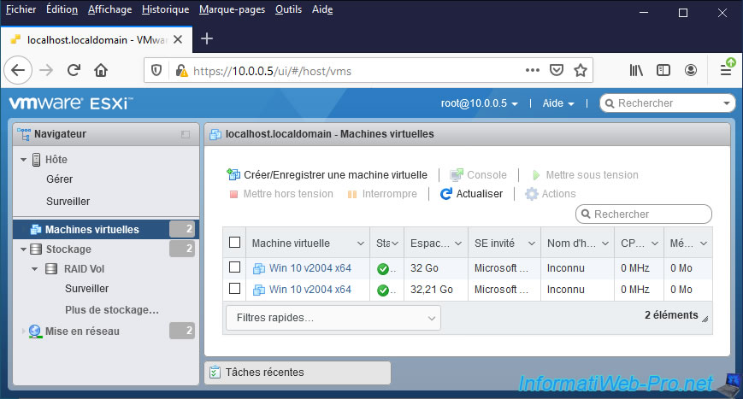The height and width of the screenshot is (399, 743).
Task: Click the browser forward arrow
Action: 46,71
